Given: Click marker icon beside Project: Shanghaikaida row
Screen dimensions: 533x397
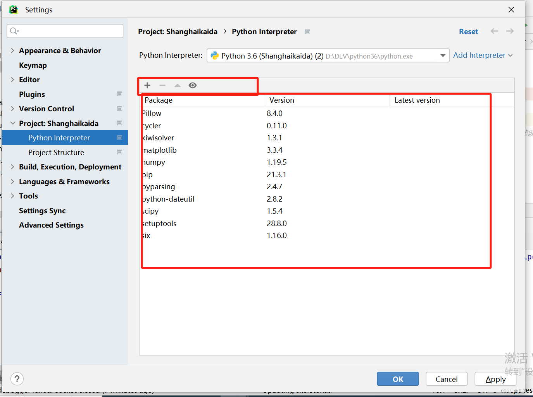Looking at the screenshot, I should pos(119,123).
